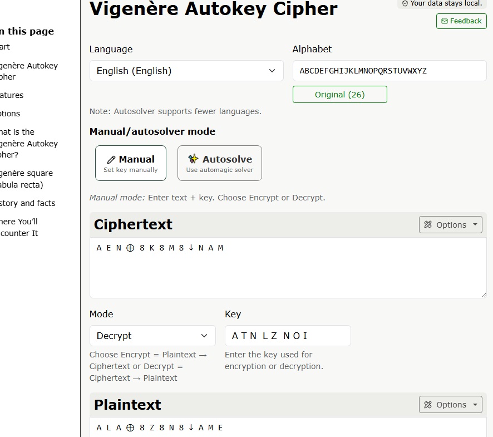Click the 'Vigenère Autokey Cipher' heading

coord(214,9)
